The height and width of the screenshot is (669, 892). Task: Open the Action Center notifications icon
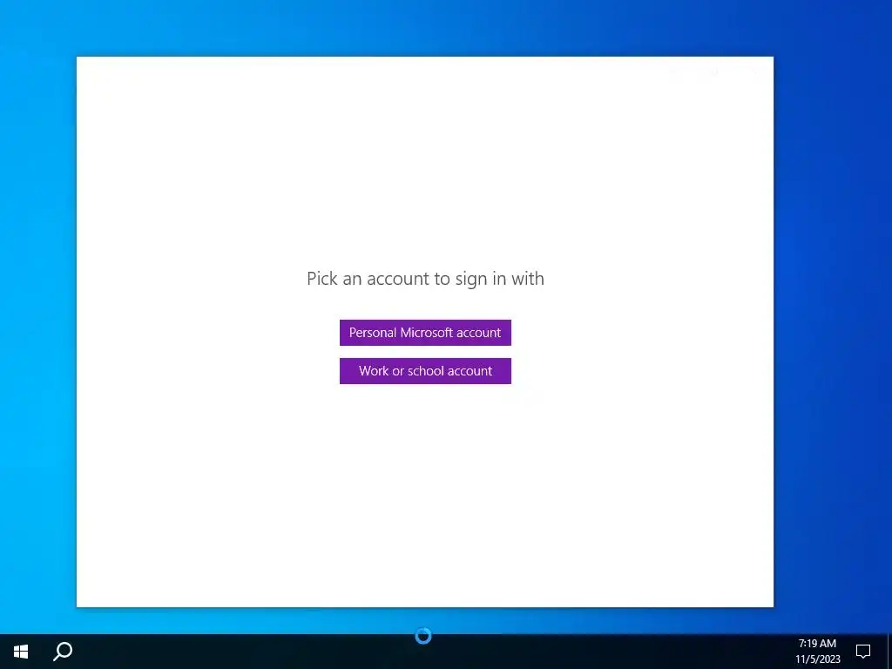863,652
